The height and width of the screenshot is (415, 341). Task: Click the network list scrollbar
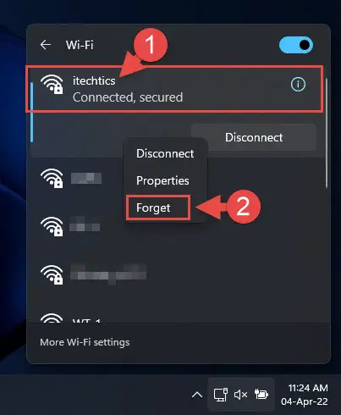327,133
